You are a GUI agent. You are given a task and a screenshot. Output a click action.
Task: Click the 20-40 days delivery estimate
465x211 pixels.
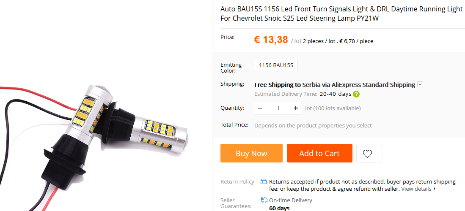(336, 94)
